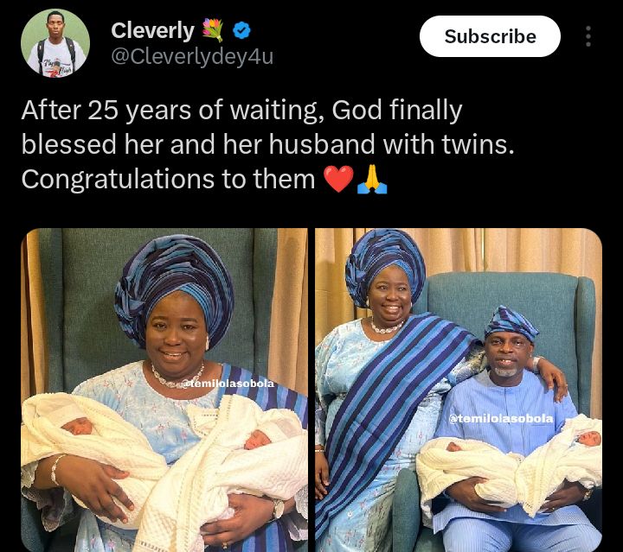Click the blue verified checkmark badge
The width and height of the screenshot is (623, 552).
[x=241, y=31]
